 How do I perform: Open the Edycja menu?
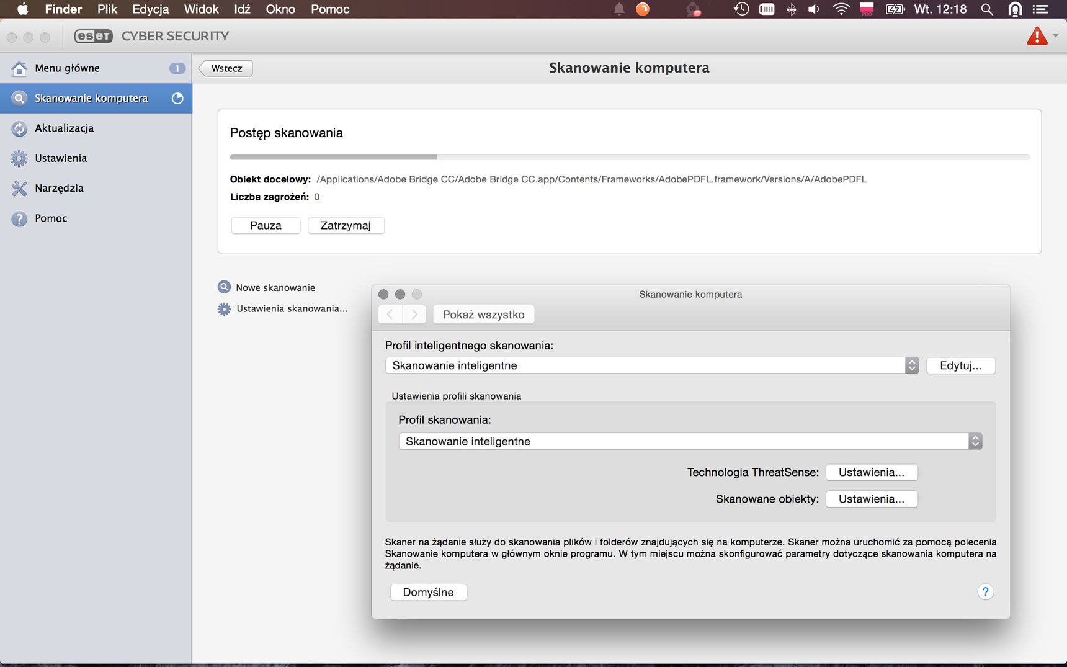(x=151, y=9)
